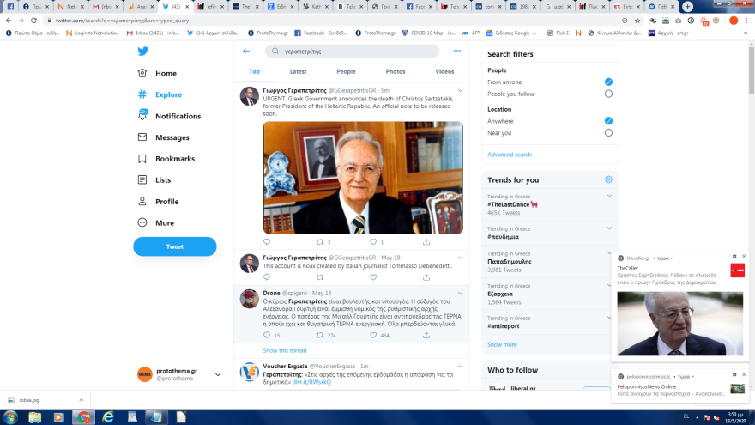755x425 pixels.
Task: Share the URGENT Sartzetakis tweet
Action: tap(426, 242)
